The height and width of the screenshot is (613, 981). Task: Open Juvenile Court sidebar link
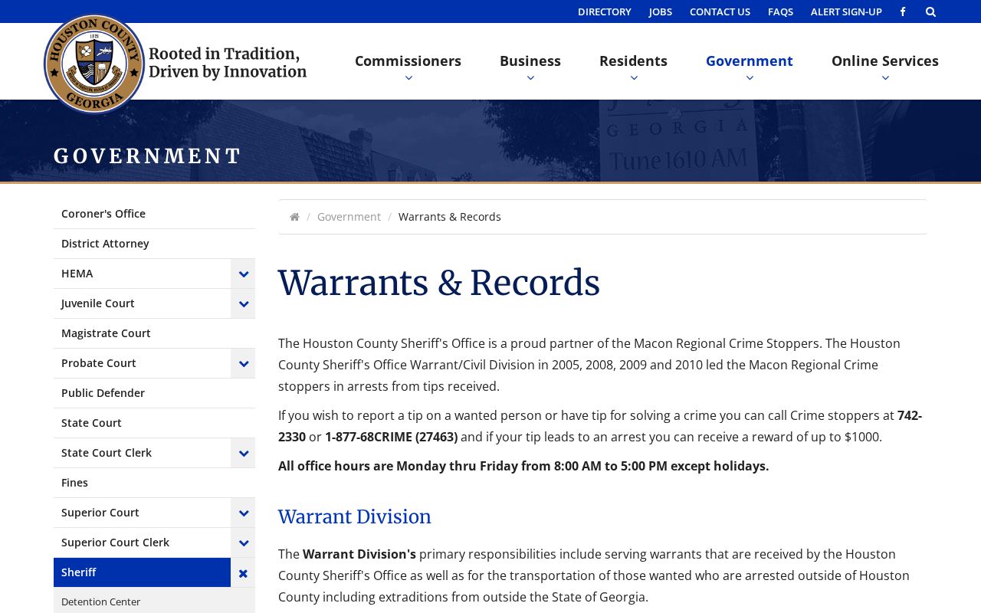[142, 303]
